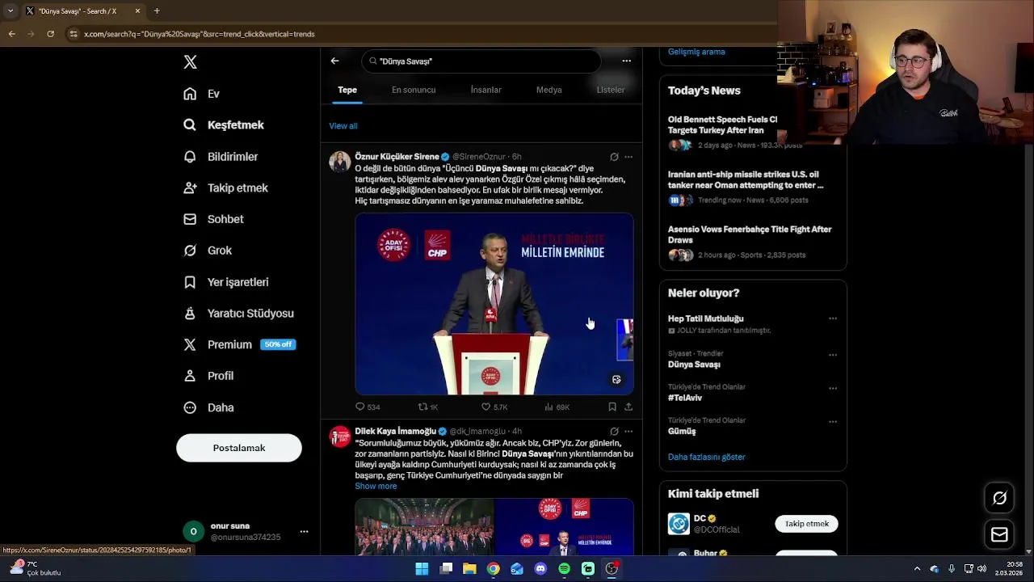Share Öznur Küçüker Sirene's post
This screenshot has height=582, width=1034.
[x=628, y=407]
